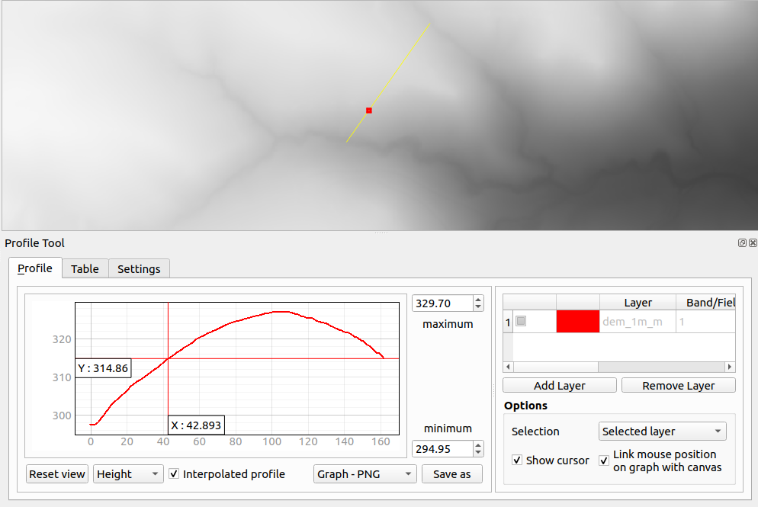
Task: Close the Profile Tool panel
Action: 753,243
